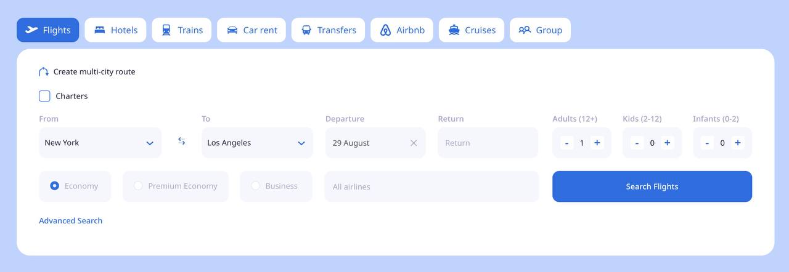The height and width of the screenshot is (272, 789).
Task: Click the Return date field
Action: (488, 143)
